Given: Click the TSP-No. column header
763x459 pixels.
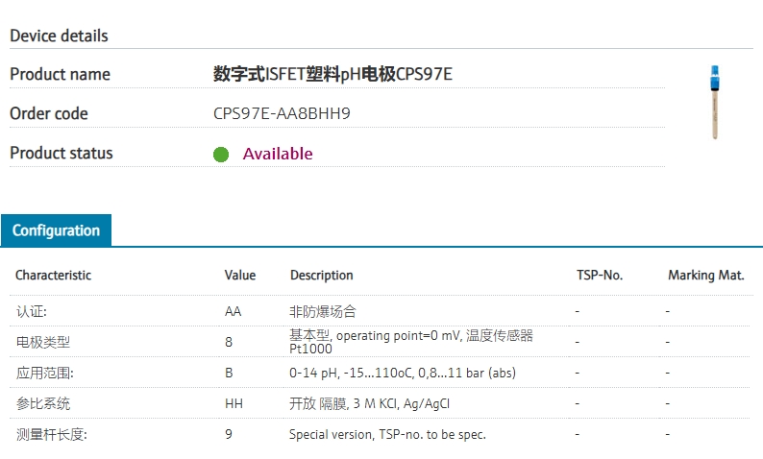Looking at the screenshot, I should (x=600, y=275).
